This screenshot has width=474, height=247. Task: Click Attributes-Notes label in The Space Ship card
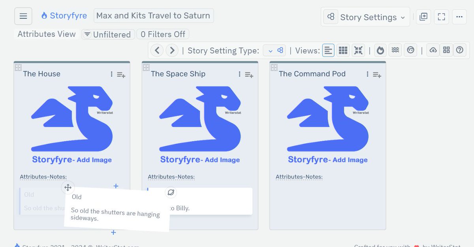pyautogui.click(x=171, y=177)
